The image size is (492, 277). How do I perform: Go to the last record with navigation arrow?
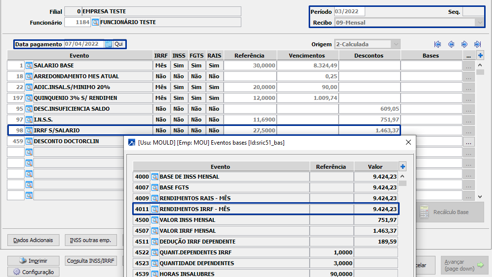477,44
